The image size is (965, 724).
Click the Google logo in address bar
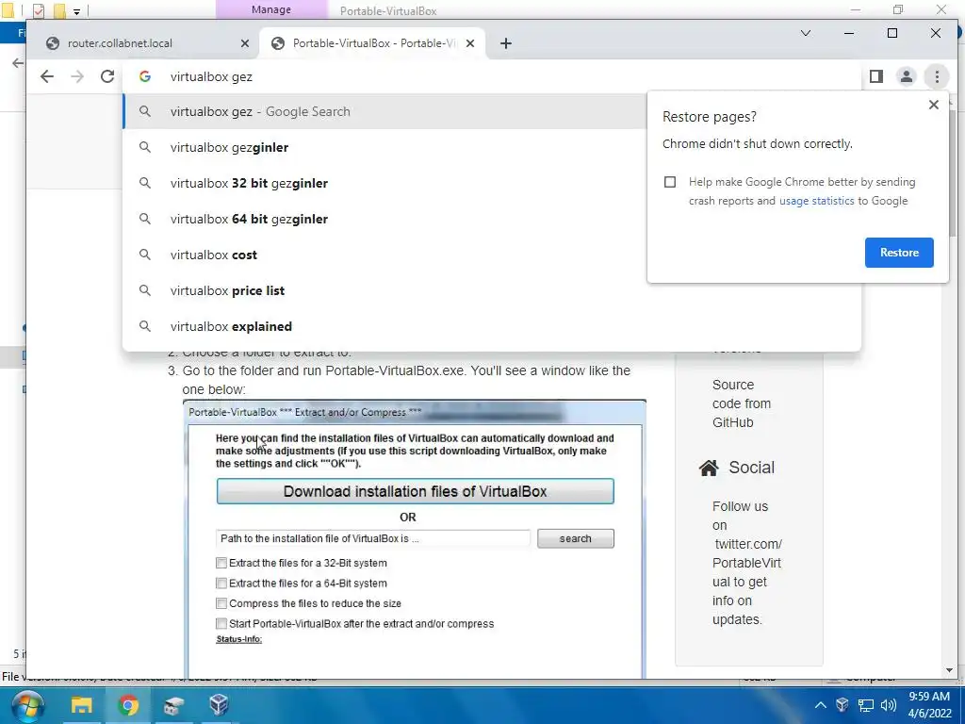coord(144,76)
